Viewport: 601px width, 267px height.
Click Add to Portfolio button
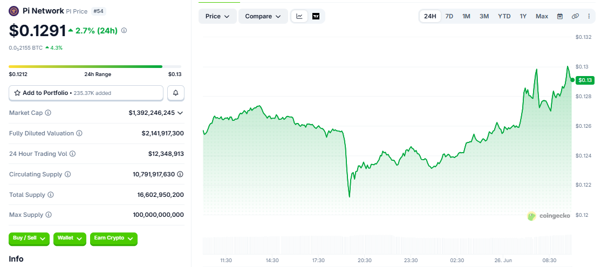86,93
